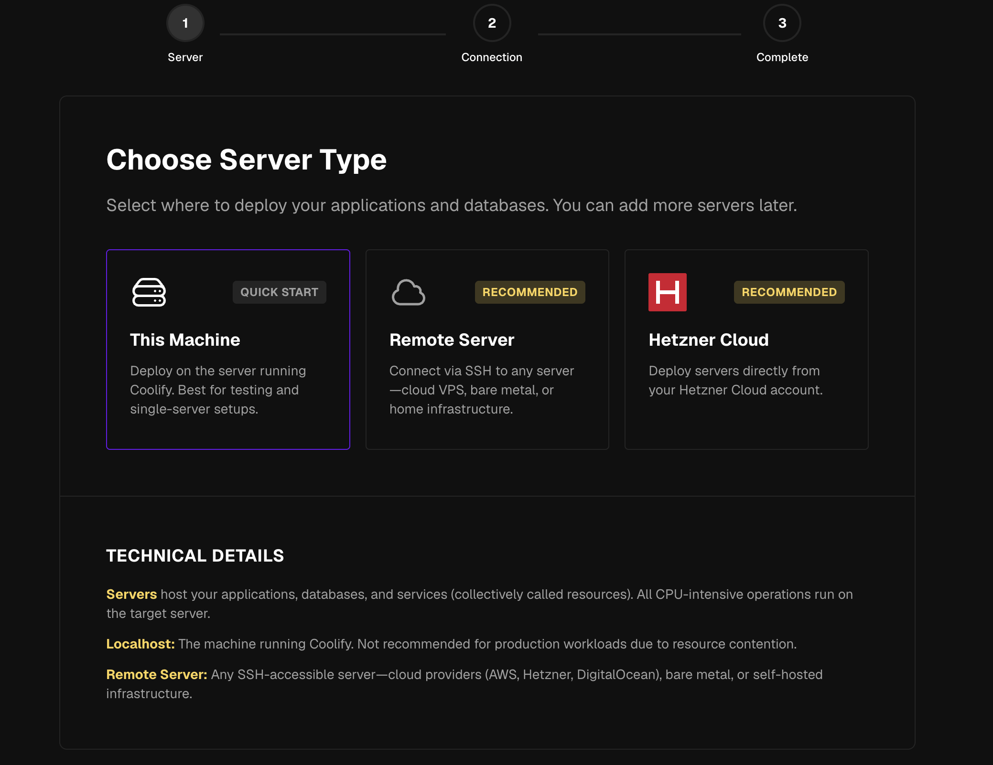Click the yellow Remote Server: term
The width and height of the screenshot is (993, 765).
(x=157, y=674)
